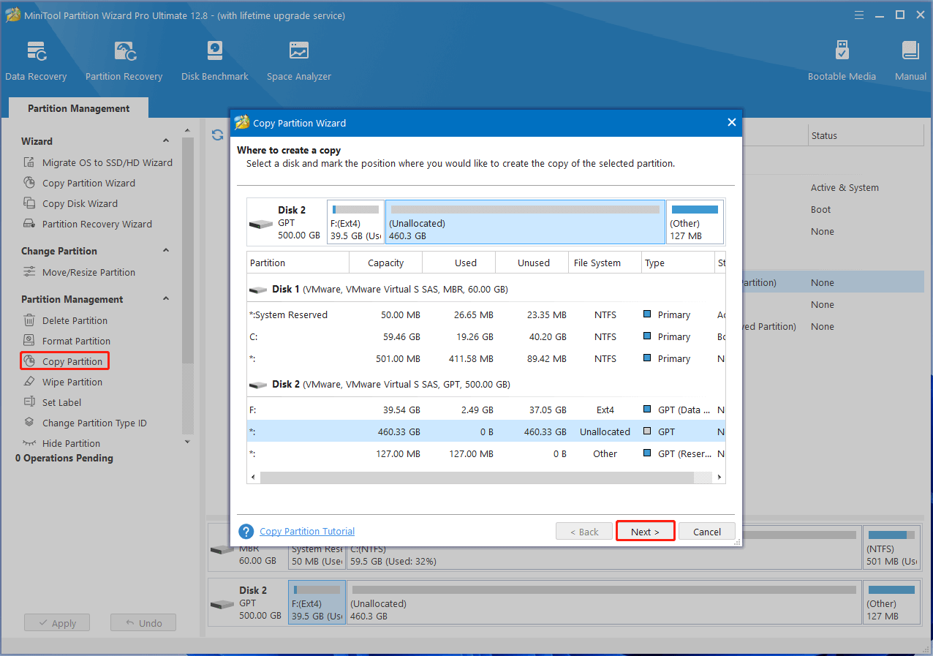Open Partition Recovery tool icon

pos(124,51)
